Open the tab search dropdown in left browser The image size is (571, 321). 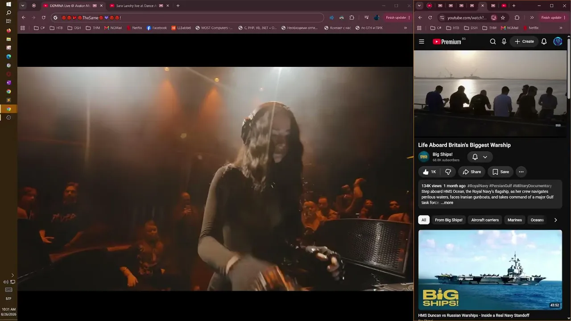coord(23,6)
